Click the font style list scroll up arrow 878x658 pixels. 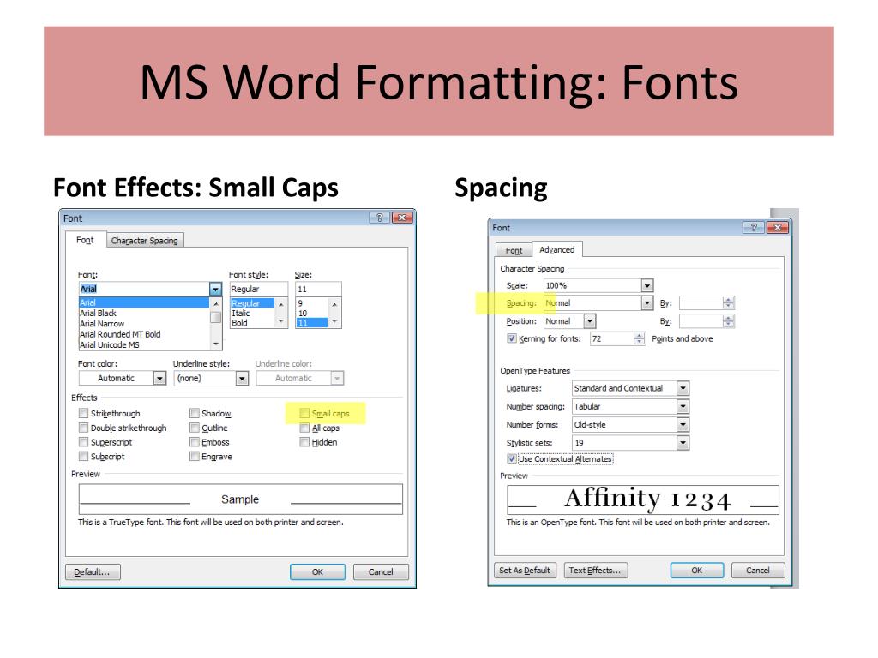[281, 304]
